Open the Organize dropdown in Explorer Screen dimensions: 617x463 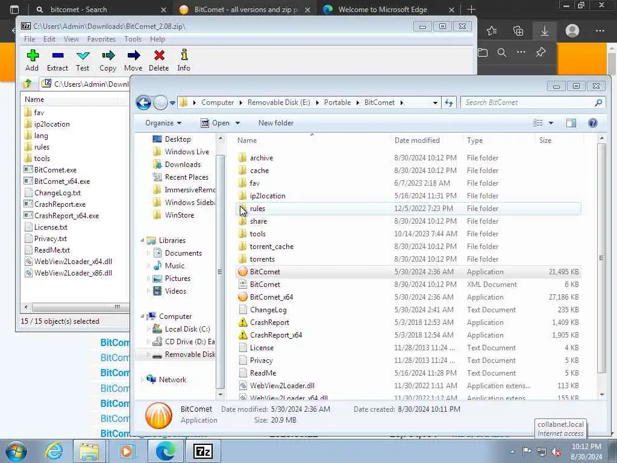tap(163, 123)
